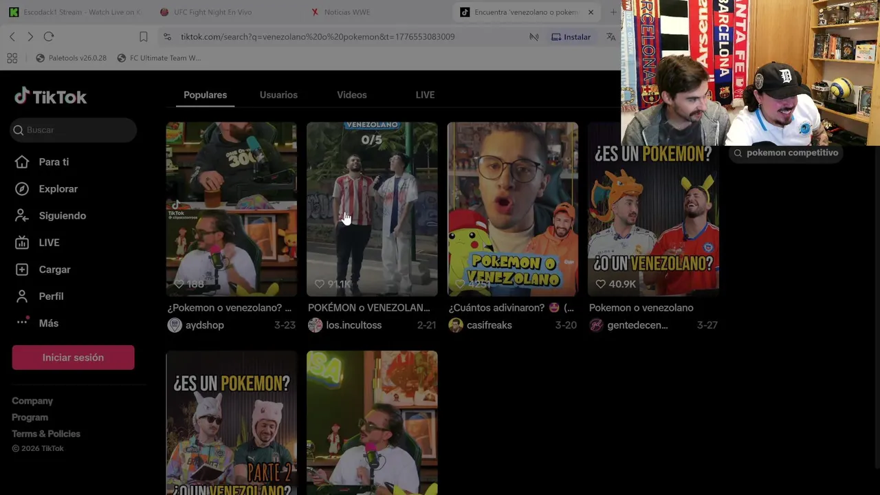880x495 pixels.
Task: Open second-row video thumbnail with green microphone
Action: pos(372,423)
